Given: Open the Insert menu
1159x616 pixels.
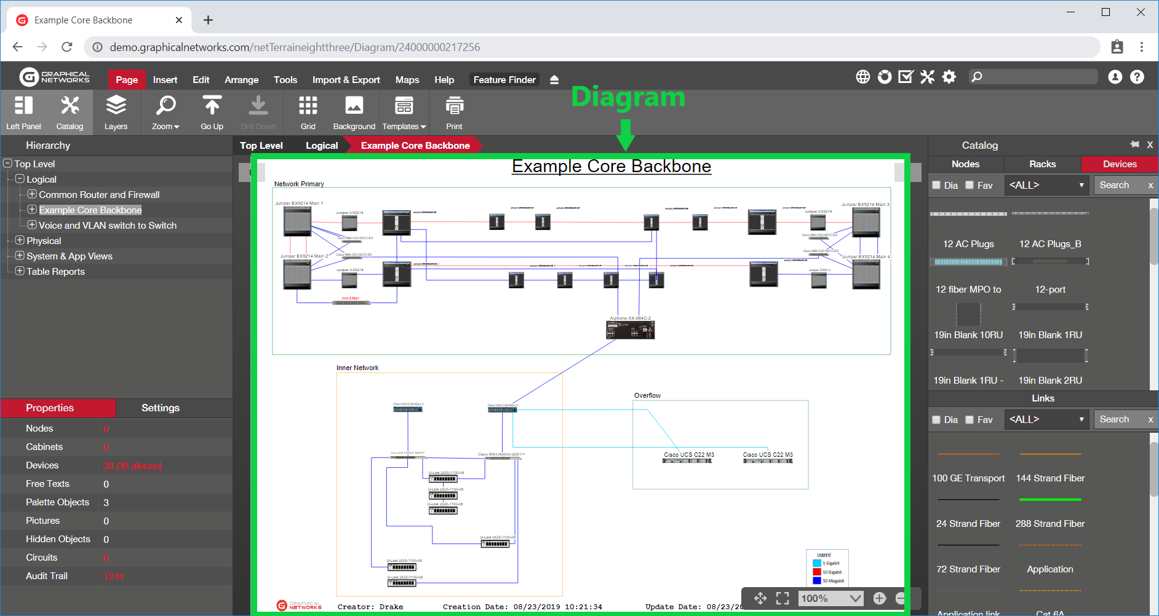Looking at the screenshot, I should point(165,80).
